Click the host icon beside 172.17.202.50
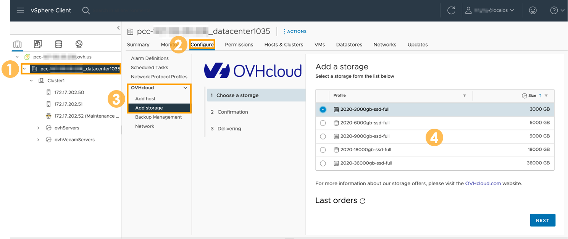Viewport: 568px width, 239px height. point(48,92)
